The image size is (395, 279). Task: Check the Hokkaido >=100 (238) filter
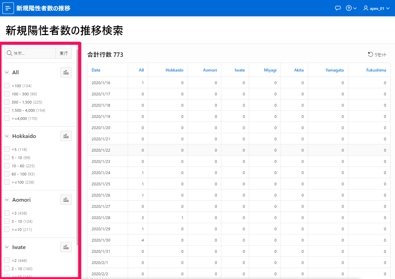click(x=7, y=182)
